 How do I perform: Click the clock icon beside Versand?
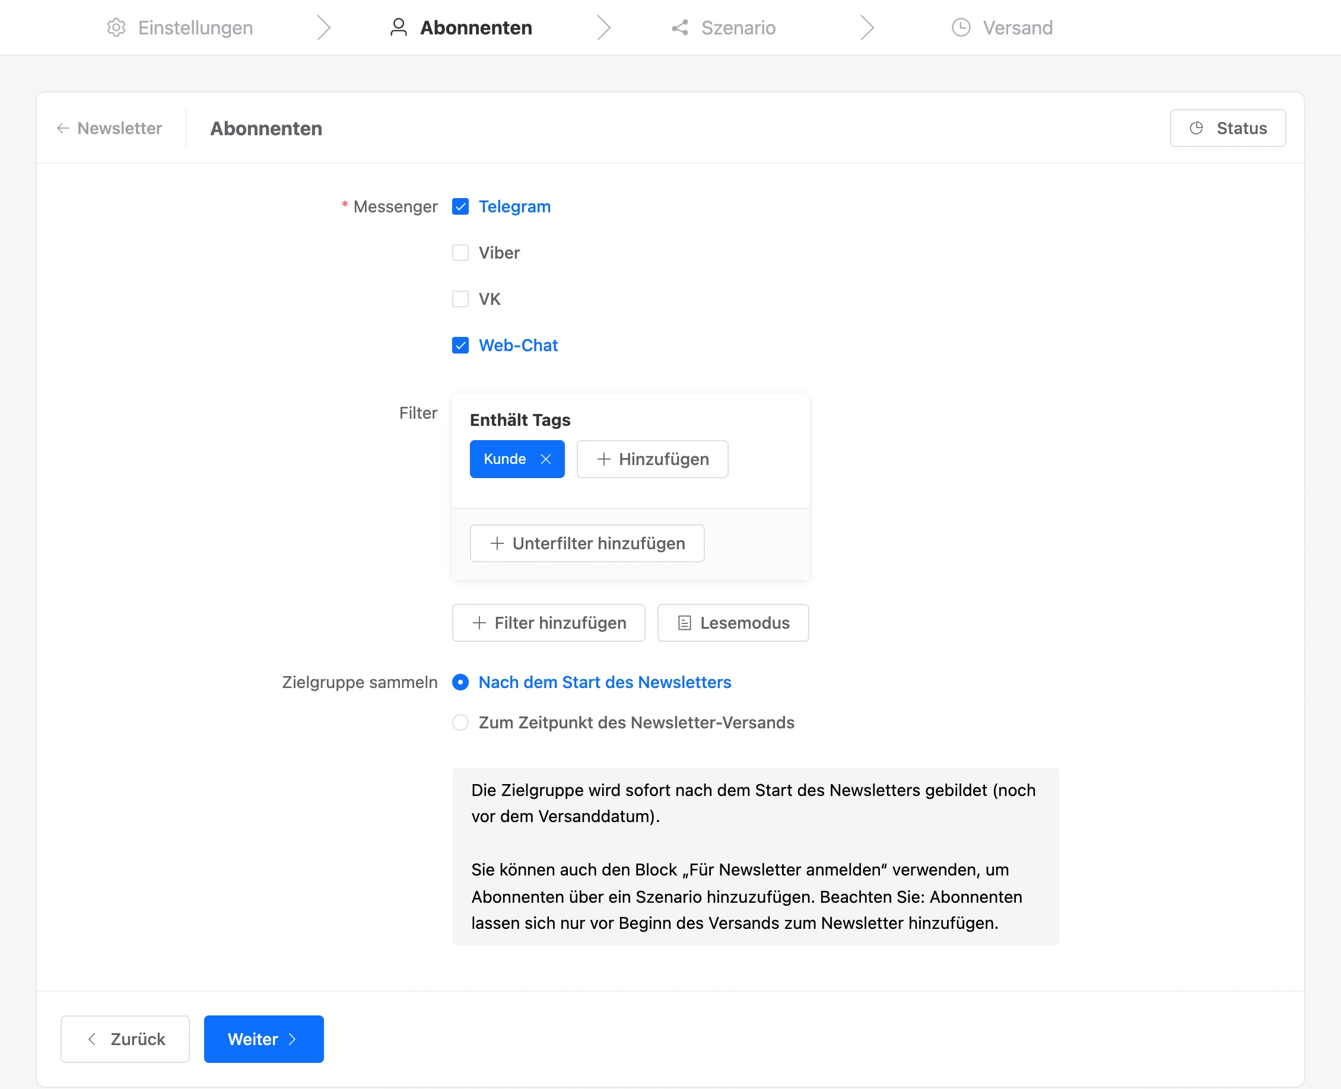(x=961, y=28)
